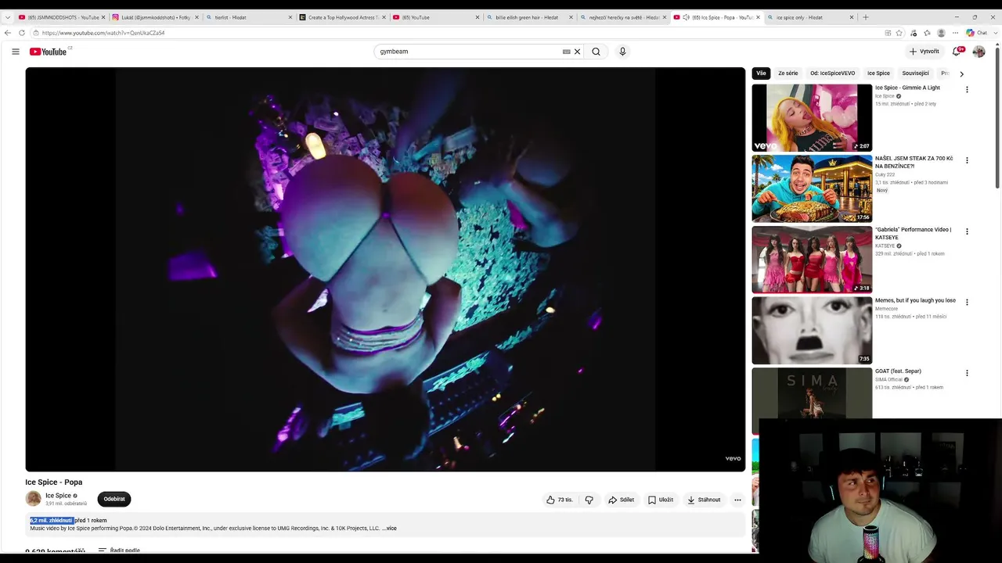Select the Od: IceSpiceVEVO filter chip

[833, 74]
